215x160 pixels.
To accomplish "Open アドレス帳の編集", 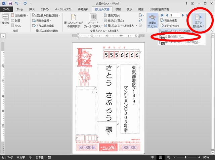I will pyautogui.click(x=43, y=25).
